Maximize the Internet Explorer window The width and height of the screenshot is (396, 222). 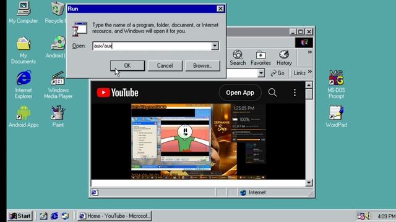301,31
